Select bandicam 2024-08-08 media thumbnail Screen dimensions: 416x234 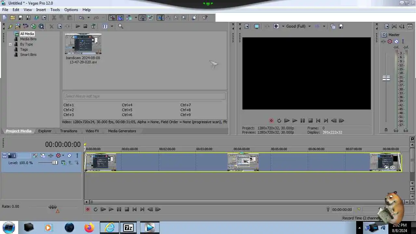(x=83, y=44)
